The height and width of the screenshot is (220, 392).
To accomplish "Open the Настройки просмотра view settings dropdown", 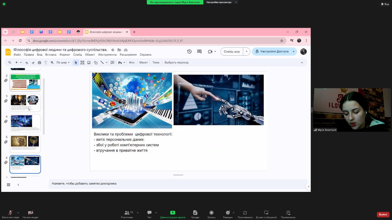I will 221,2.
